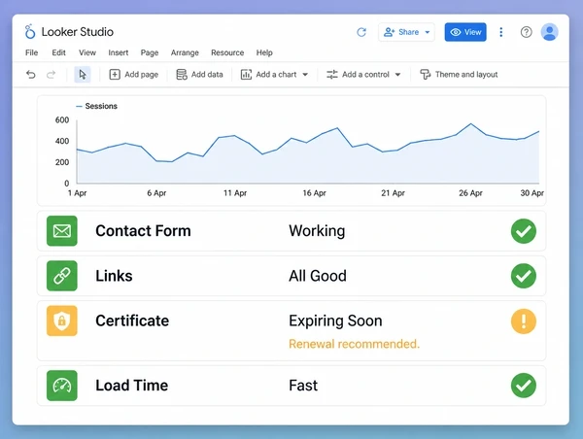Open the Insert menu

coord(119,52)
